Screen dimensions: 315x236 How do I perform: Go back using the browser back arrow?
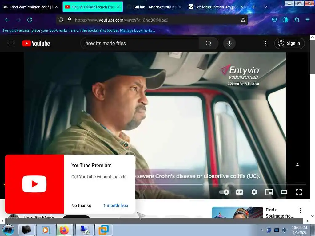click(7, 20)
